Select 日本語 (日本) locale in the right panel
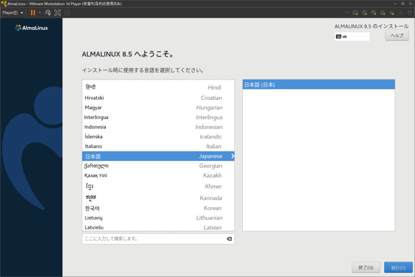415x277 pixels. point(319,85)
